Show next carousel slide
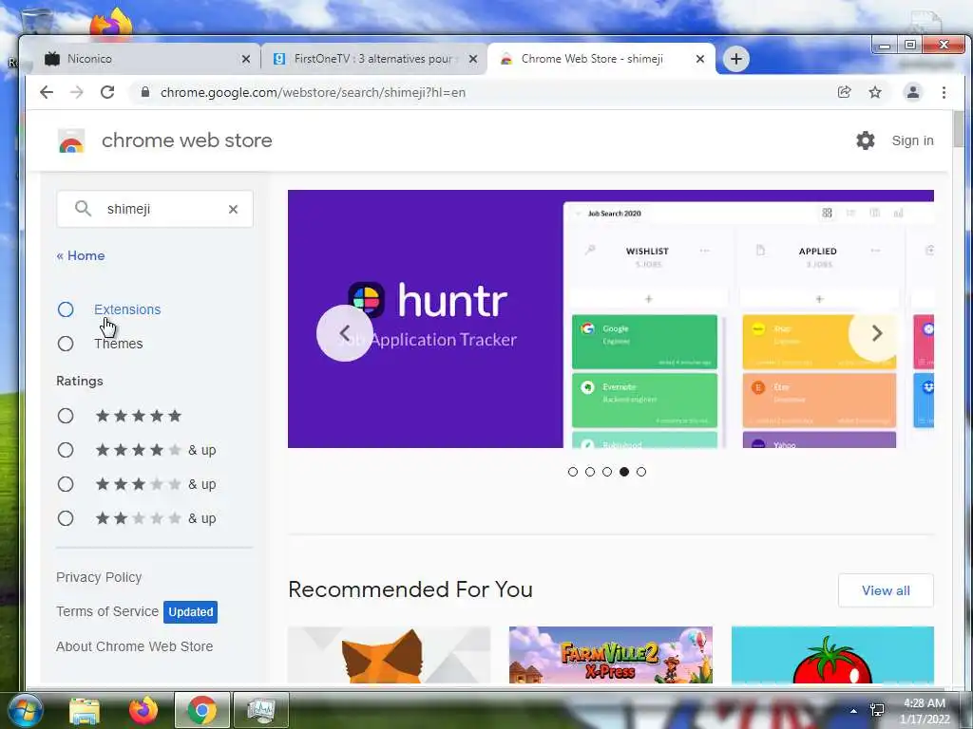Viewport: 973px width, 729px height. click(x=876, y=333)
